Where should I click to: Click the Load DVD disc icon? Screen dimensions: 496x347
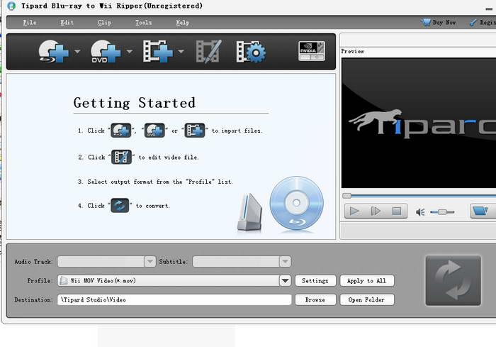pyautogui.click(x=106, y=51)
